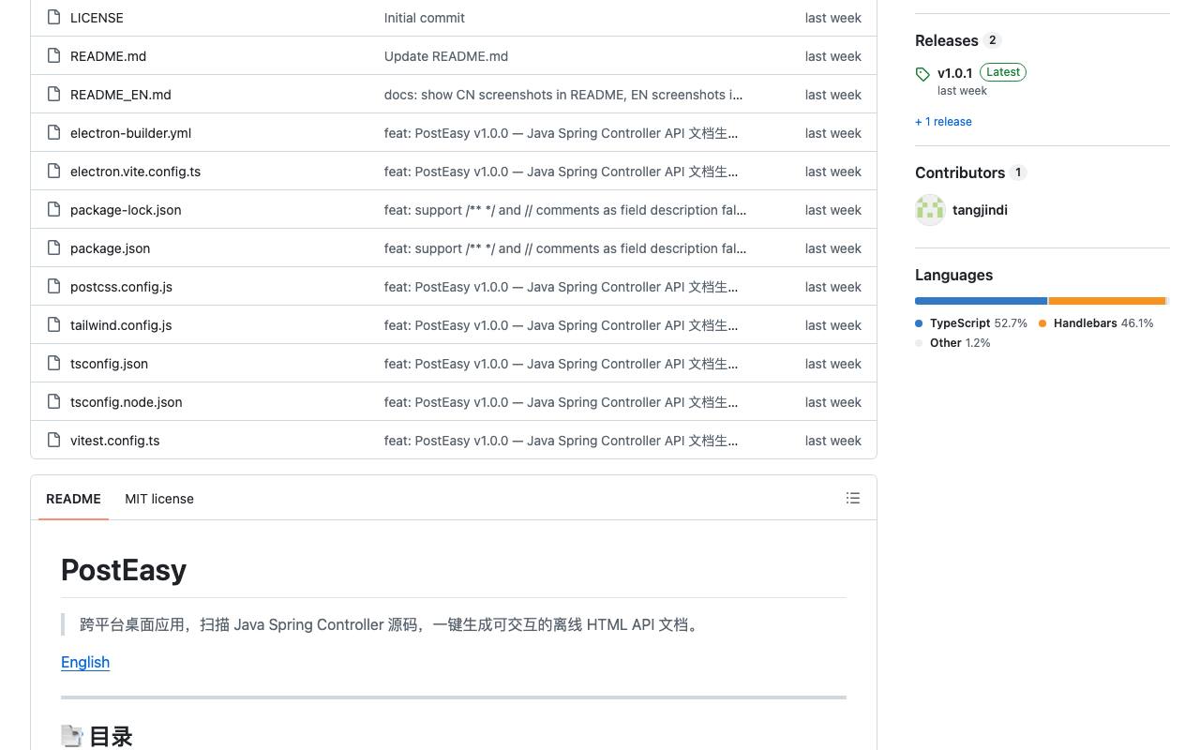Click the file icon beside README_EN.md
The width and height of the screenshot is (1200, 750).
[x=53, y=95]
